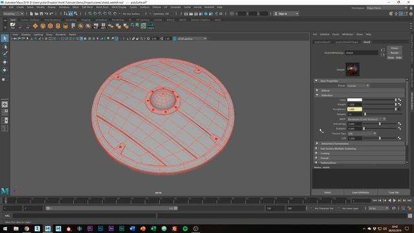Viewport: 414px width, 233px height.
Task: Toggle the Modeling Toolkit icon top right
Action: 391,14
